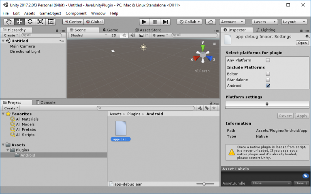Image resolution: width=311 pixels, height=194 pixels.
Task: Open the Layers dropdown
Action: click(265, 22)
